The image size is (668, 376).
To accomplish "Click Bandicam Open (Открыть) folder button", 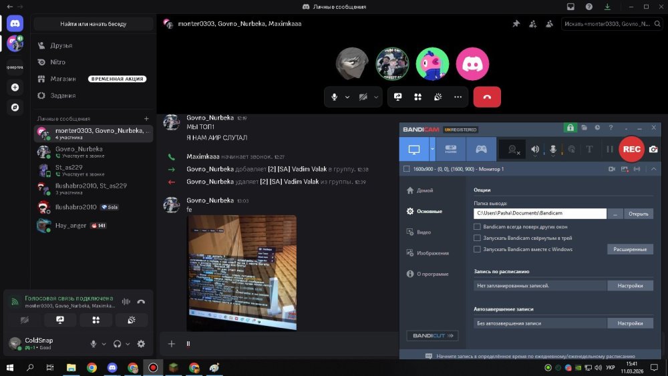I will pyautogui.click(x=638, y=214).
